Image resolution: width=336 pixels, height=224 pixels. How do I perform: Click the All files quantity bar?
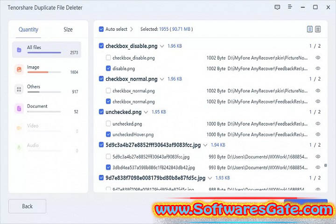coord(44,53)
